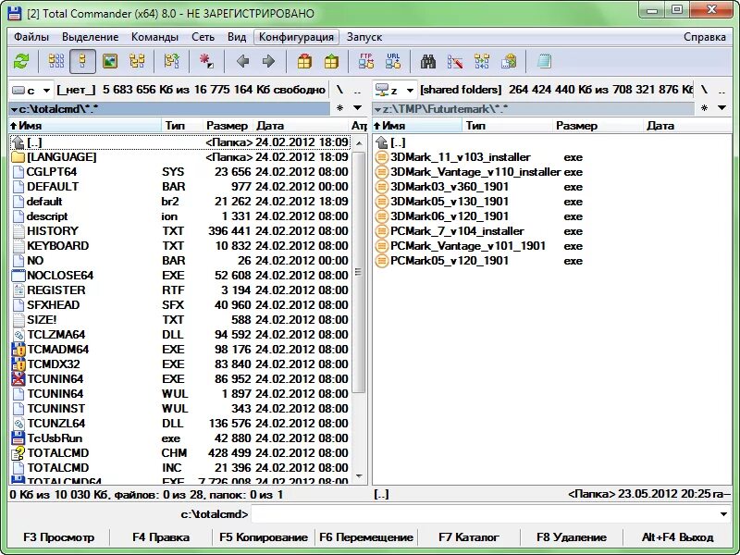Click the F7 Каталог button
Screen dimensions: 740x555
coord(469,537)
